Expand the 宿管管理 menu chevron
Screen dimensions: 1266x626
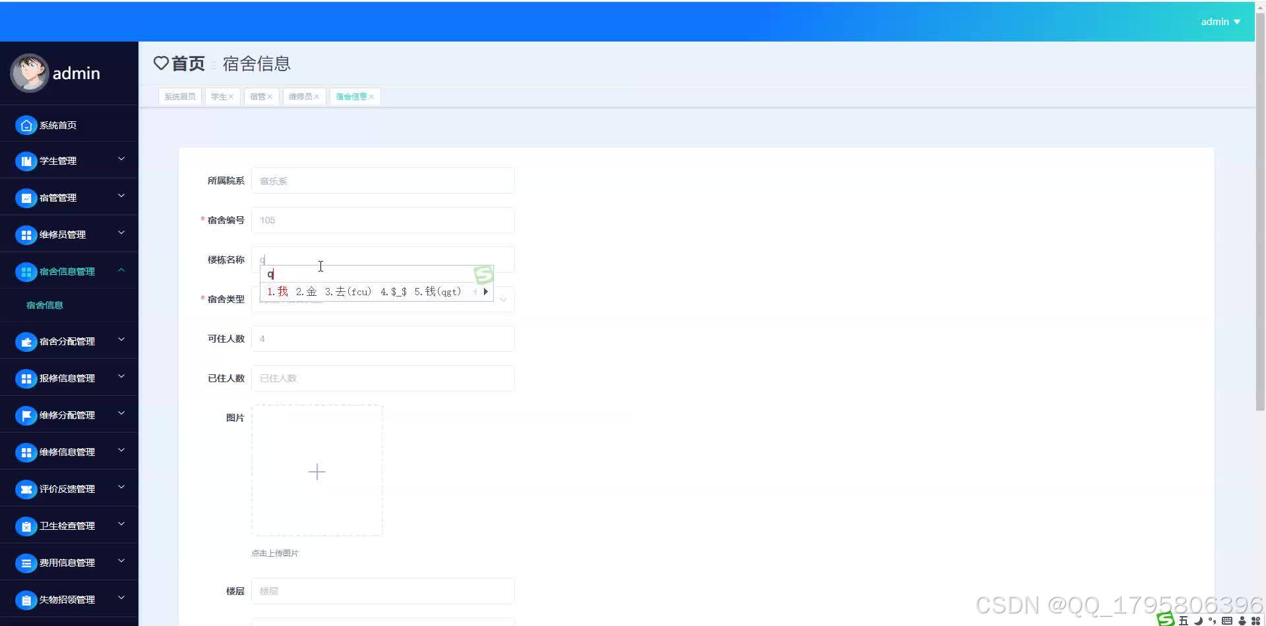[121, 196]
